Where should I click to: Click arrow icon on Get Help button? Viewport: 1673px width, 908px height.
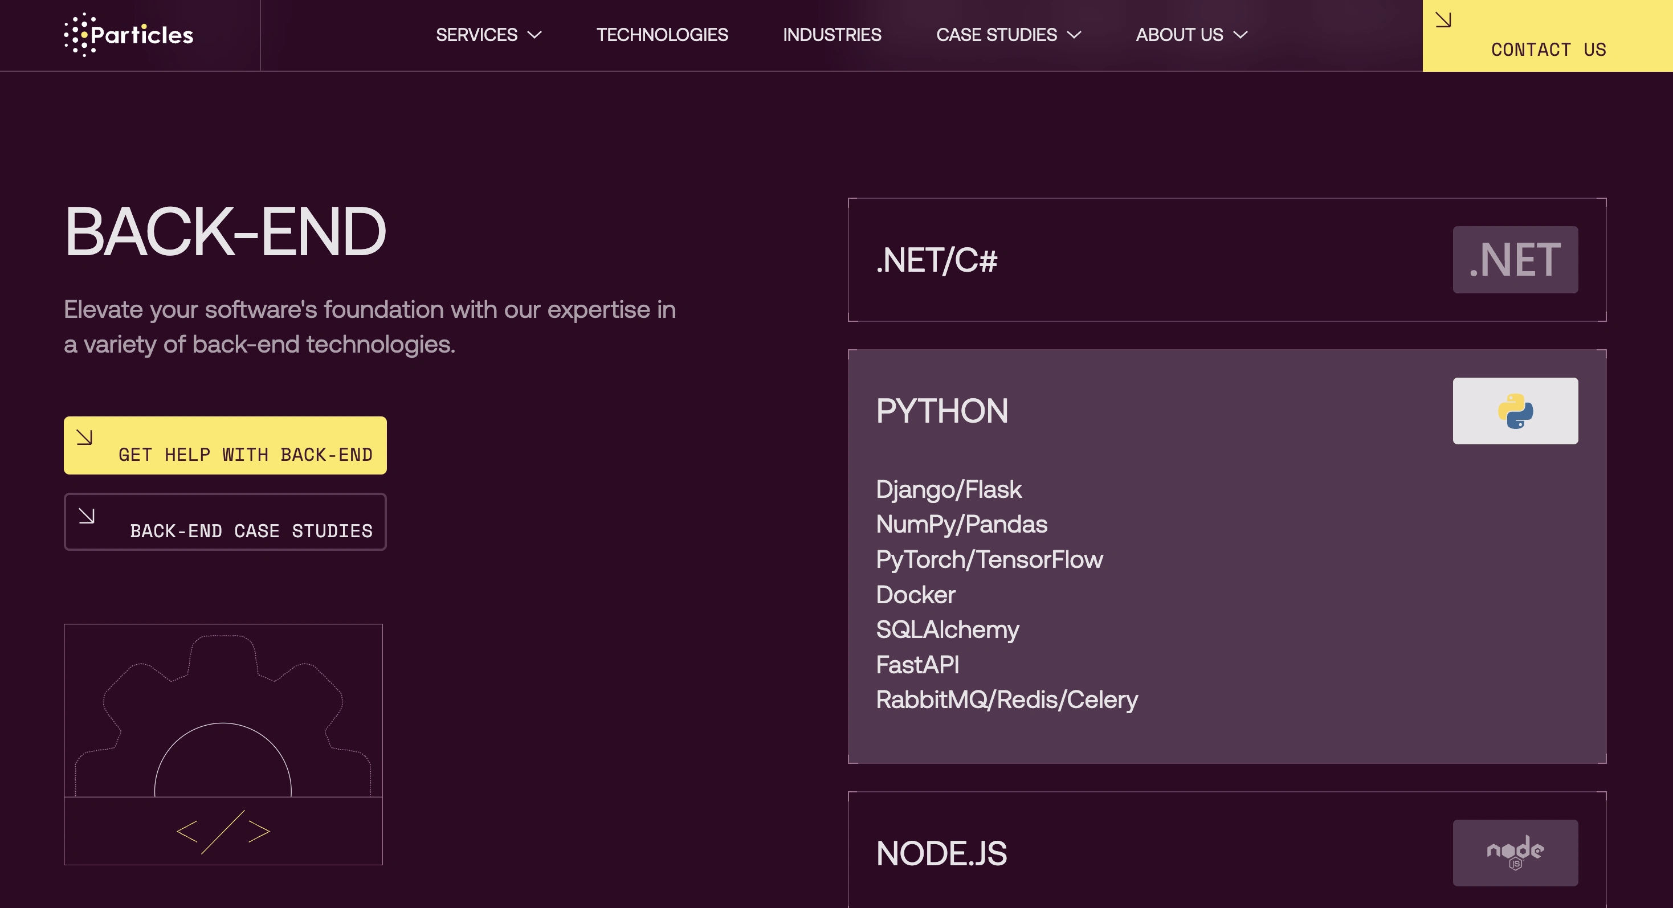pyautogui.click(x=84, y=437)
